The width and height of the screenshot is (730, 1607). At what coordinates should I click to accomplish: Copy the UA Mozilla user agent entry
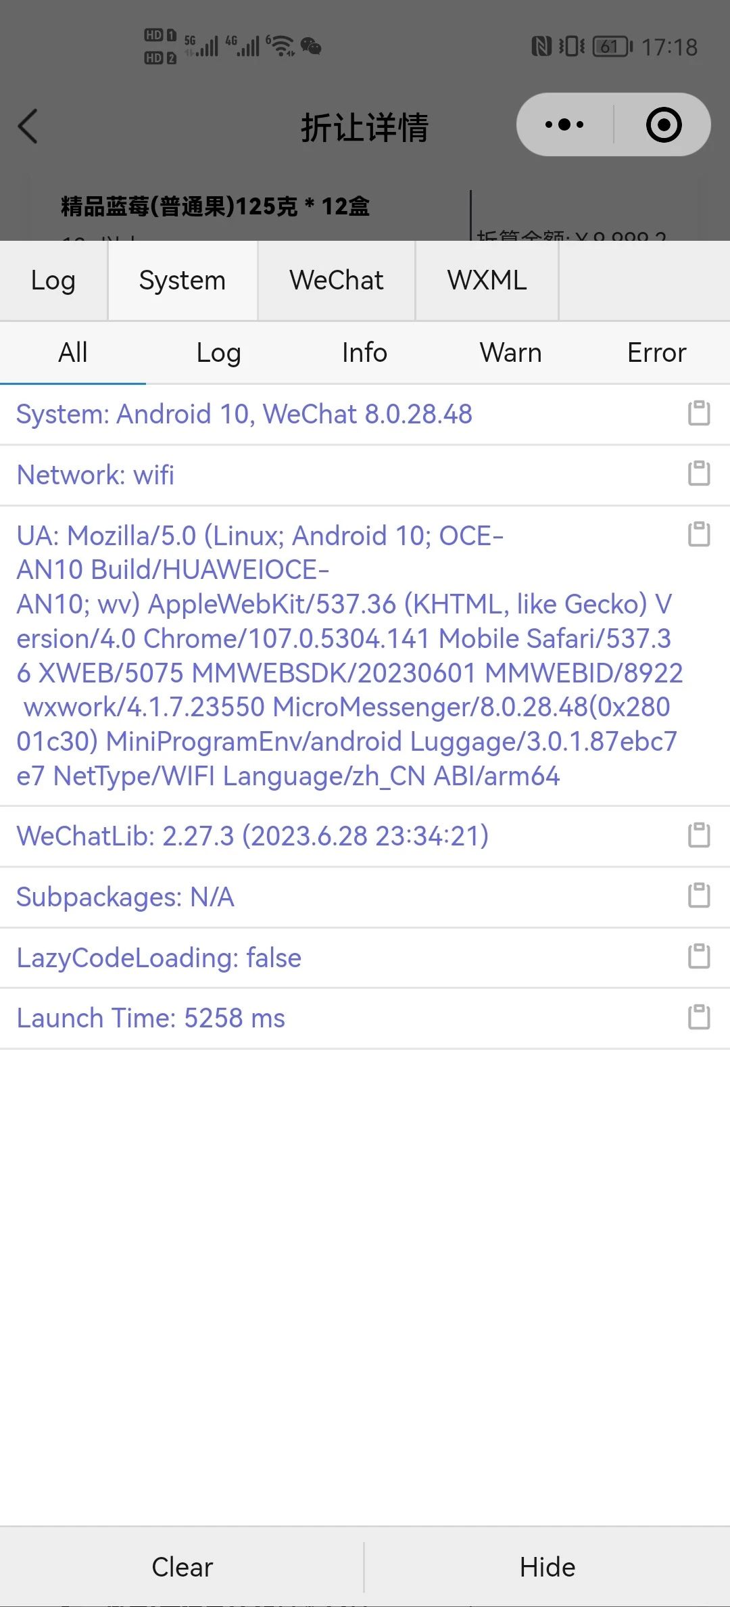[x=699, y=534]
